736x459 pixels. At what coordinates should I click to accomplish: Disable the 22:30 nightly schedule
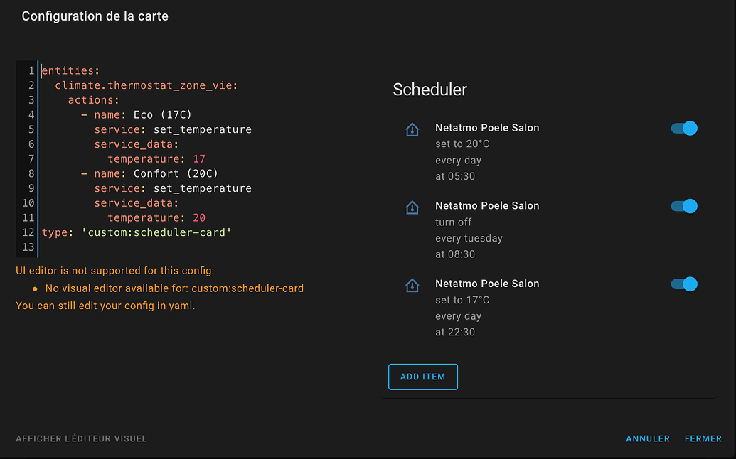[x=683, y=283]
